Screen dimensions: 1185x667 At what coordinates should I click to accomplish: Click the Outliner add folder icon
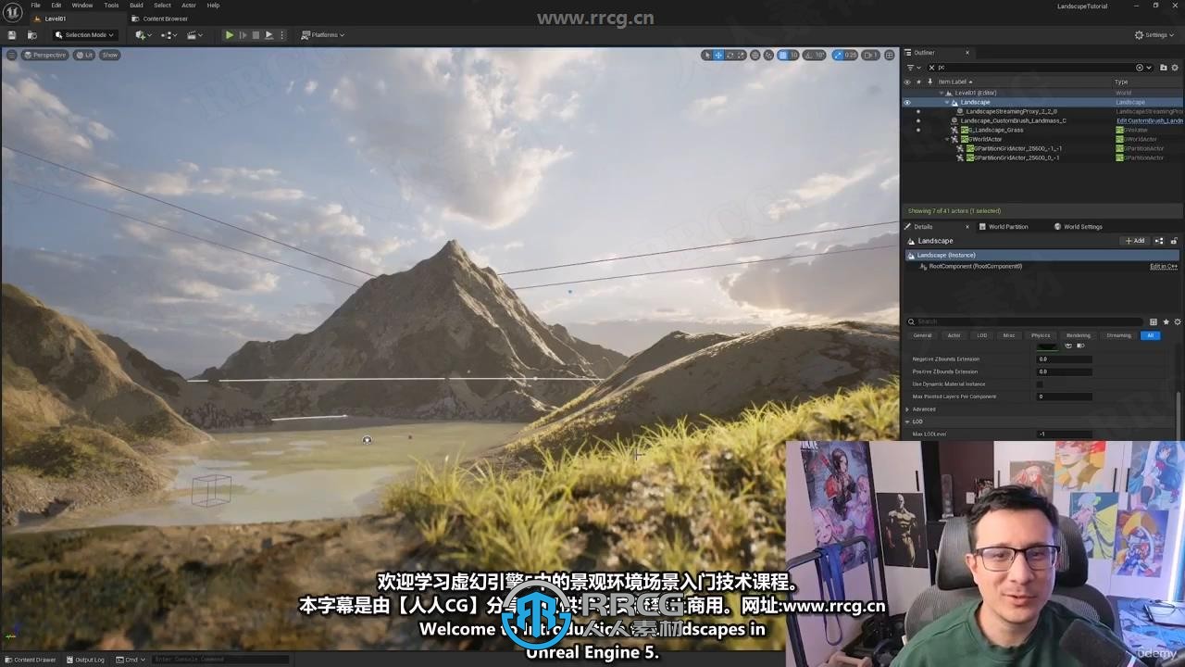[1163, 68]
